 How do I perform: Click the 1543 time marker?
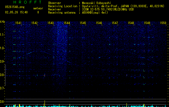(x=51, y=23)
